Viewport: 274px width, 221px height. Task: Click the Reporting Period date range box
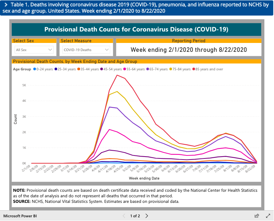(188, 50)
